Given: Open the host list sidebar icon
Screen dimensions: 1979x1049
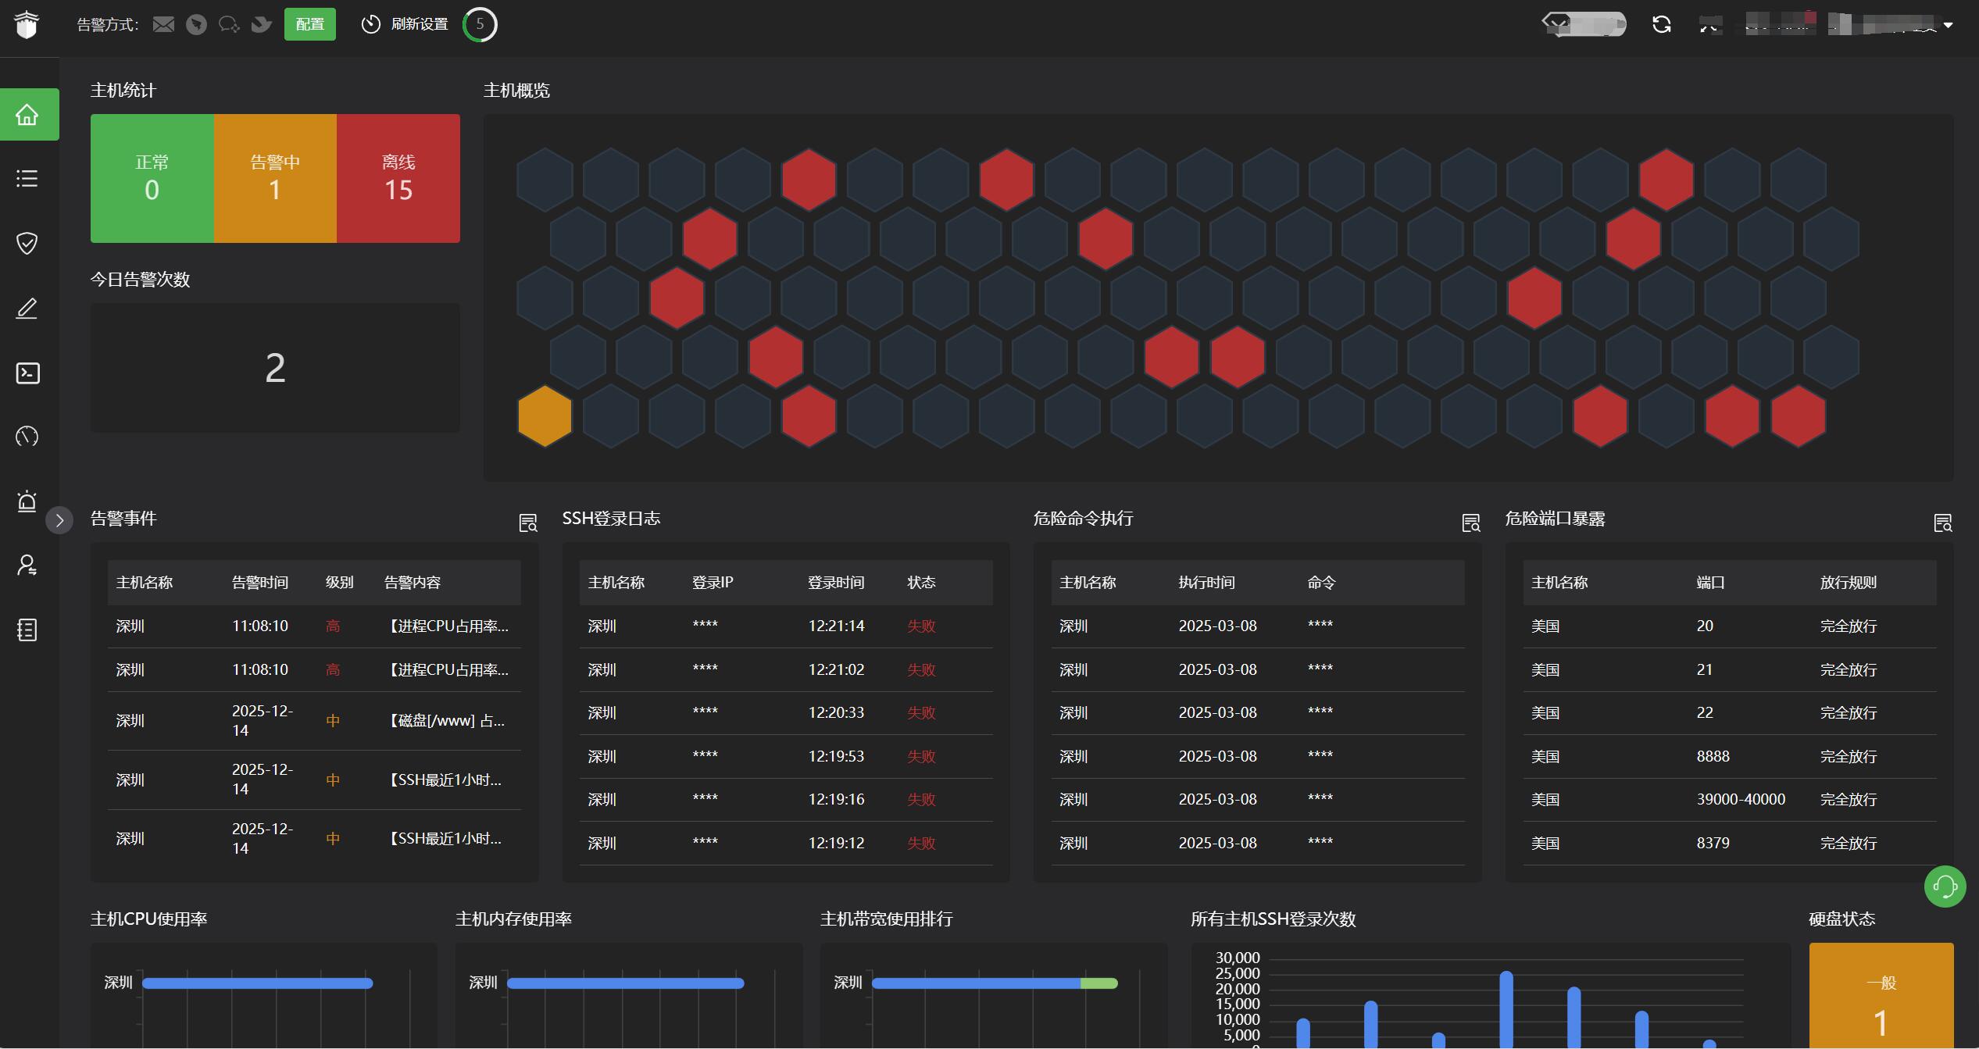Looking at the screenshot, I should point(27,179).
